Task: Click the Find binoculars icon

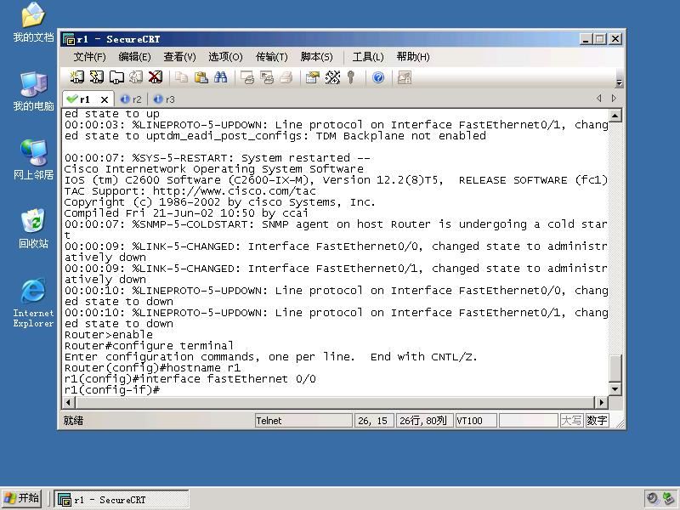Action: (220, 77)
